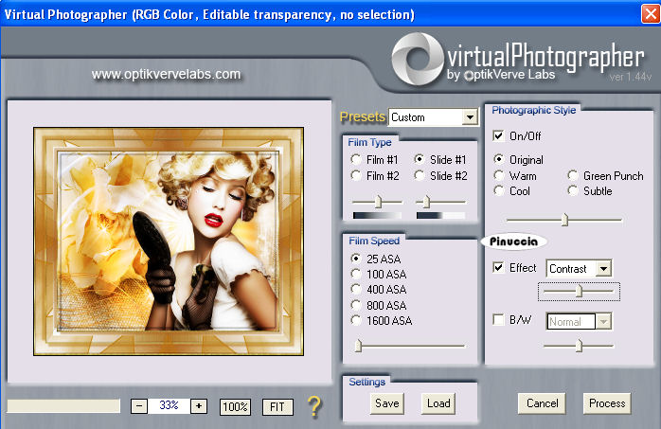The image size is (661, 429).
Task: Click the preview image of the woman
Action: (x=169, y=241)
